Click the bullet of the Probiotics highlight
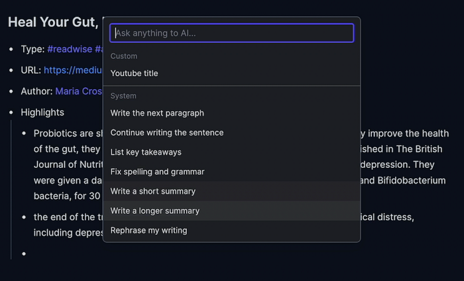The height and width of the screenshot is (281, 464). click(x=25, y=134)
